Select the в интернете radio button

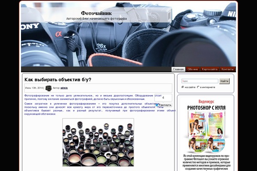coord(198,87)
